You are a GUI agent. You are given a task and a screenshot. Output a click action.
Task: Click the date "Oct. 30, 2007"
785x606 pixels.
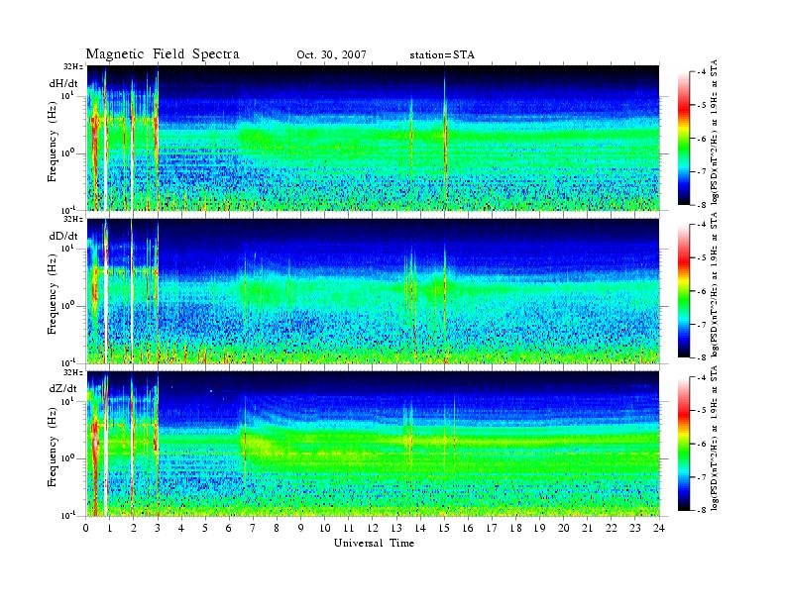[331, 54]
